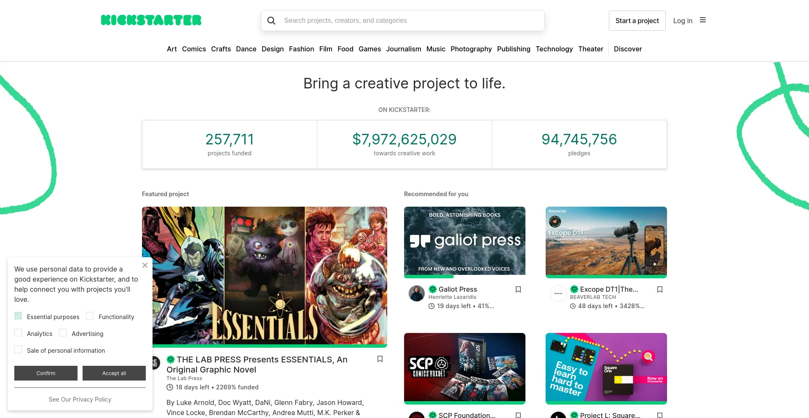Click the Log in link
This screenshot has height=418, width=809.
[x=683, y=21]
